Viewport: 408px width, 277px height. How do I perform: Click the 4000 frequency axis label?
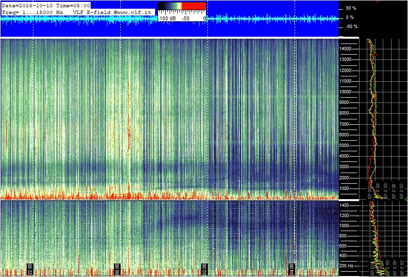[344, 156]
